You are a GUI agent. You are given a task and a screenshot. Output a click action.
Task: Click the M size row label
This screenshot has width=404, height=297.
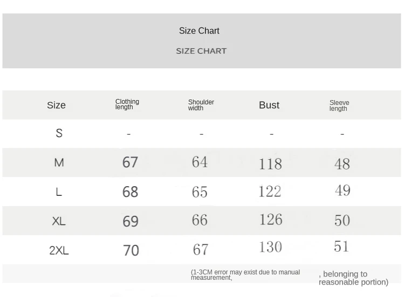(x=59, y=162)
